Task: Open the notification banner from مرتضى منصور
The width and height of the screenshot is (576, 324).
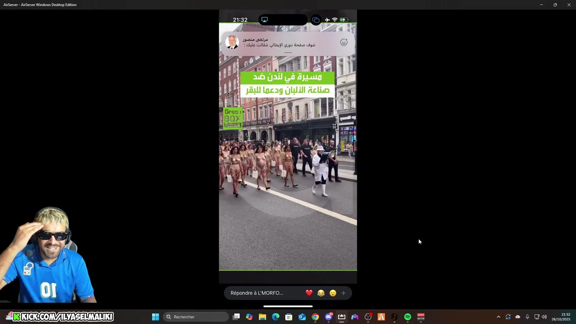Action: (288, 43)
